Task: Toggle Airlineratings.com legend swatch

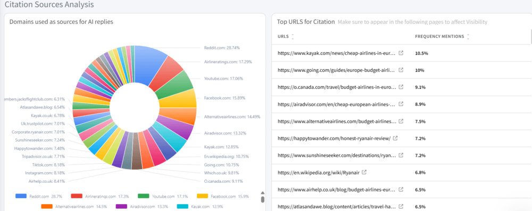Action: pos(76,196)
